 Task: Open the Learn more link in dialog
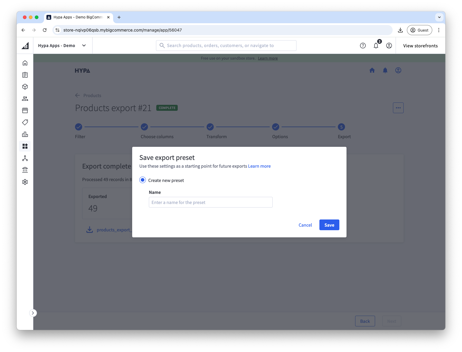(259, 166)
